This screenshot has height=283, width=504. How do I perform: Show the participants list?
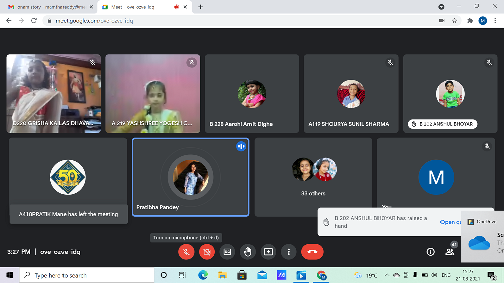pyautogui.click(x=450, y=252)
